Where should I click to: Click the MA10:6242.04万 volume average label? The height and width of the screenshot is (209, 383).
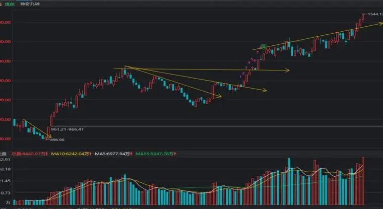point(71,154)
